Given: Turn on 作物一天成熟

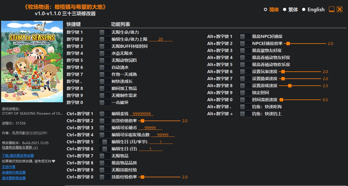Looking at the screenshot, I should pyautogui.click(x=104, y=74).
